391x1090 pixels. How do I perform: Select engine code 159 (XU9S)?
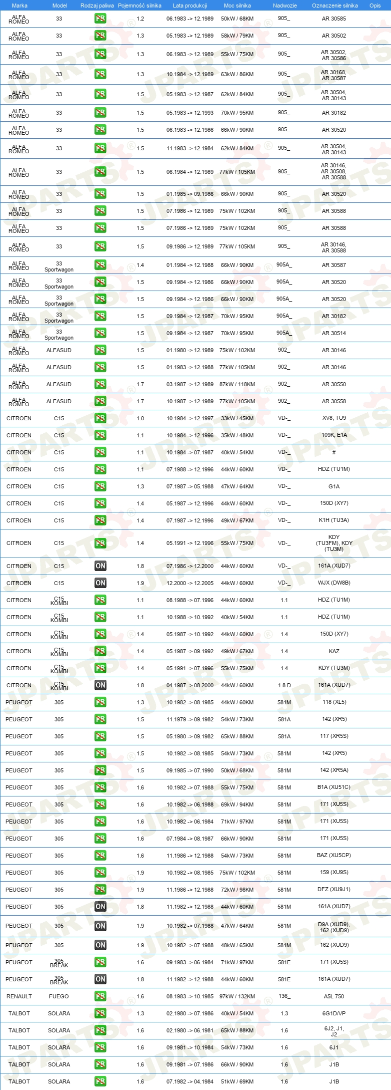click(x=334, y=872)
